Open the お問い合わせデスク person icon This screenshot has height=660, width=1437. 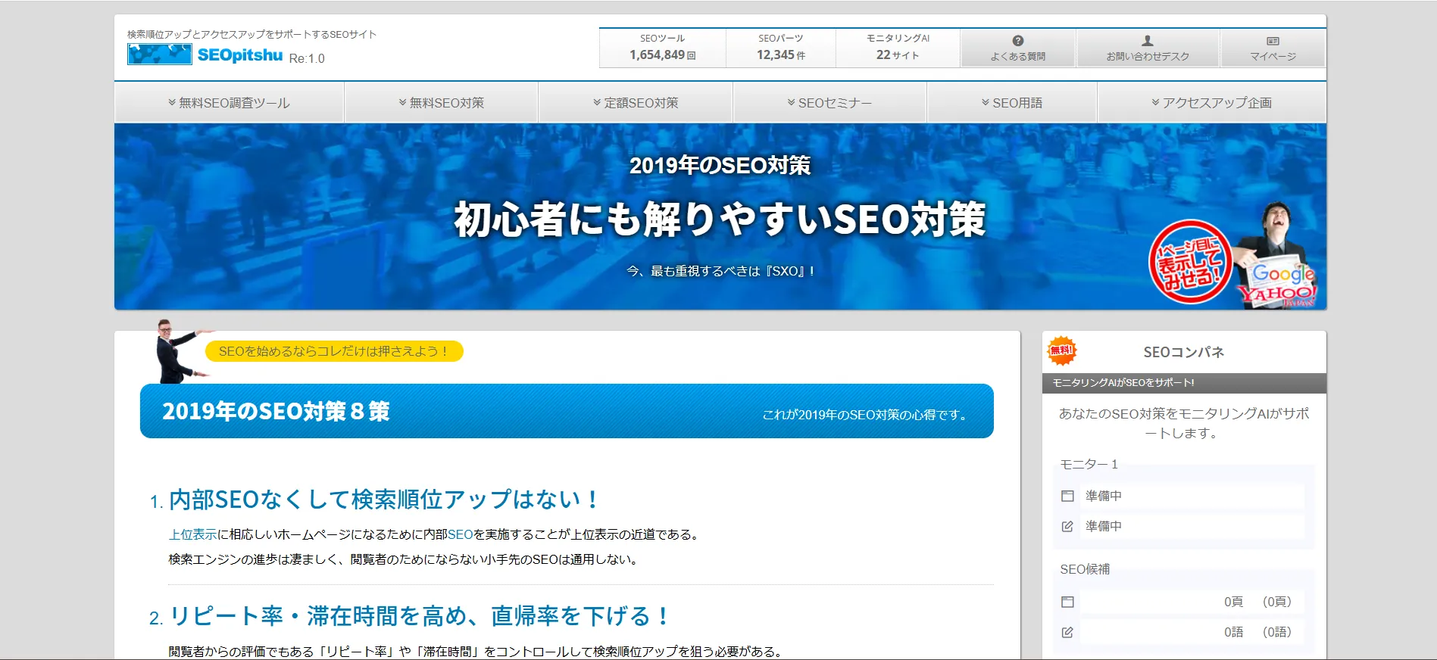pos(1148,41)
